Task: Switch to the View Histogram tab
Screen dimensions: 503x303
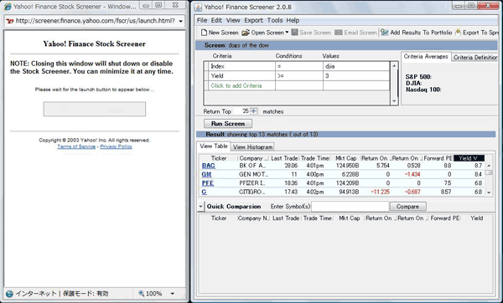Action: 252,147
